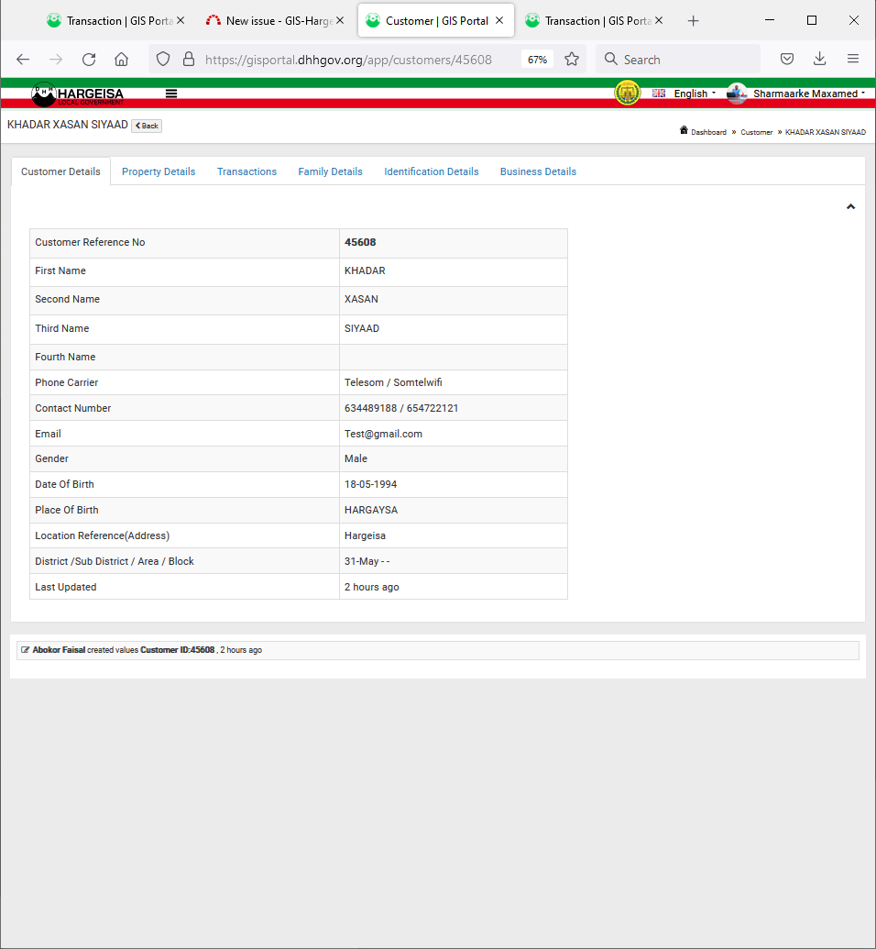Click the address bar URL
876x949 pixels.
point(348,60)
